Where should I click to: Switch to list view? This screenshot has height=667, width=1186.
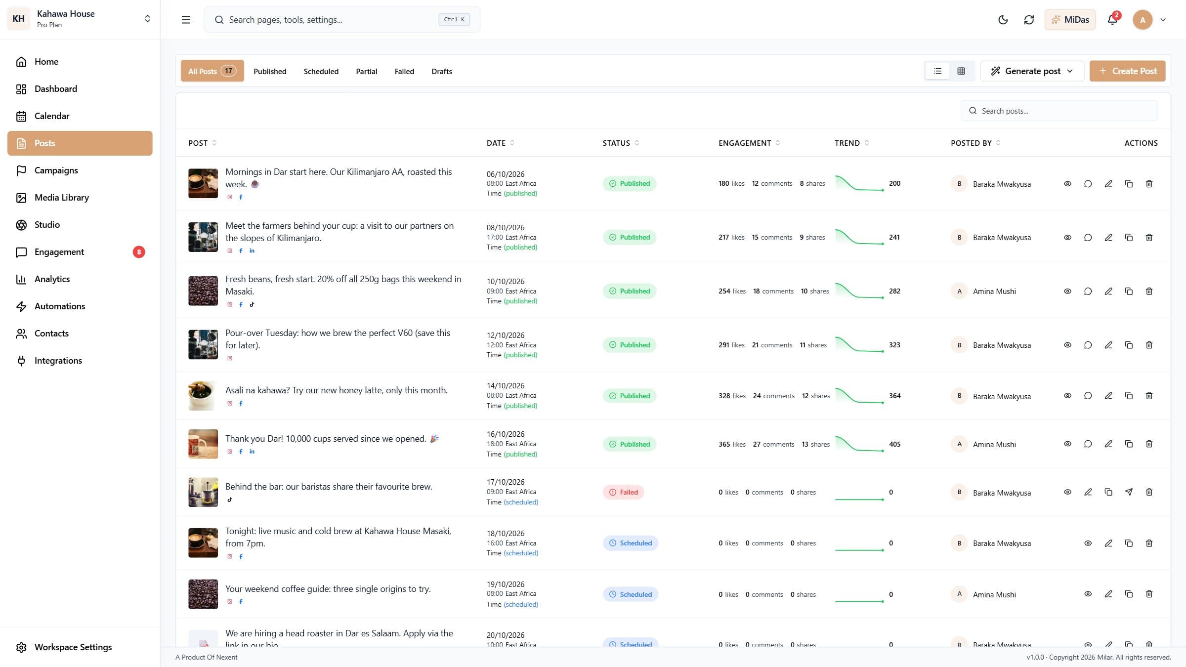click(x=937, y=71)
